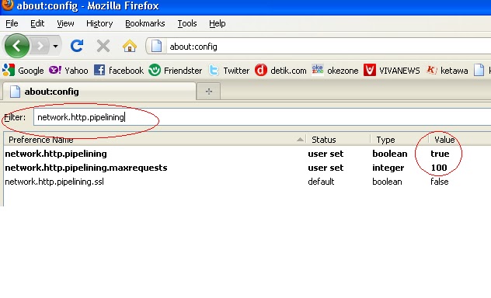Go to Home via the house icon
Image resolution: width=491 pixels, height=298 pixels.
pos(130,47)
